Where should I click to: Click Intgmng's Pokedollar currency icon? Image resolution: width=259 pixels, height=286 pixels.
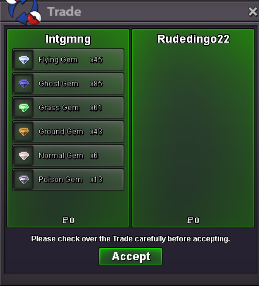(65, 220)
